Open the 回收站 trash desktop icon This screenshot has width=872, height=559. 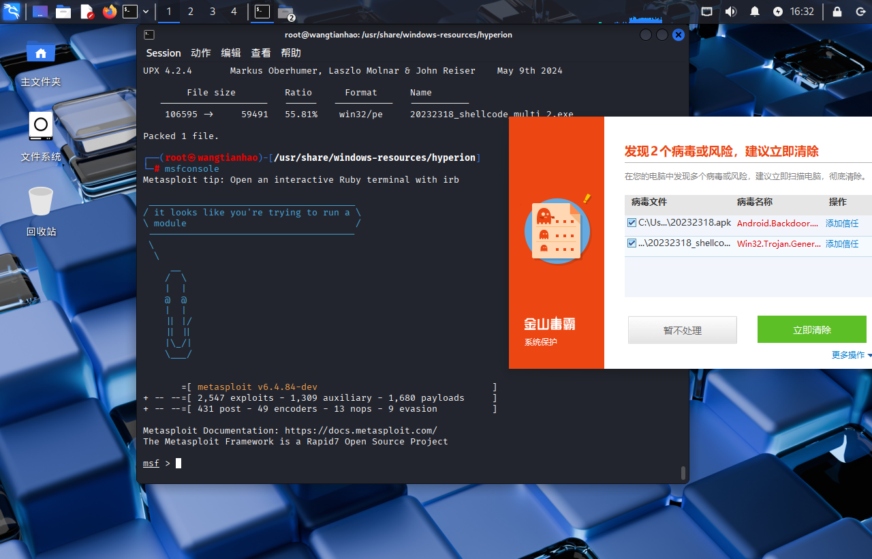coord(41,212)
